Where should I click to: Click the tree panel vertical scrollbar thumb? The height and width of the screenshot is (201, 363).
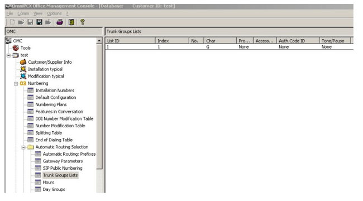99,107
